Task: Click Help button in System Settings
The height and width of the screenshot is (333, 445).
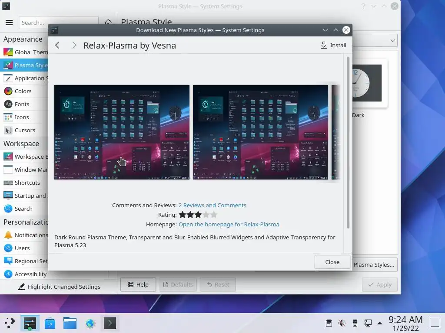Action: pyautogui.click(x=138, y=284)
